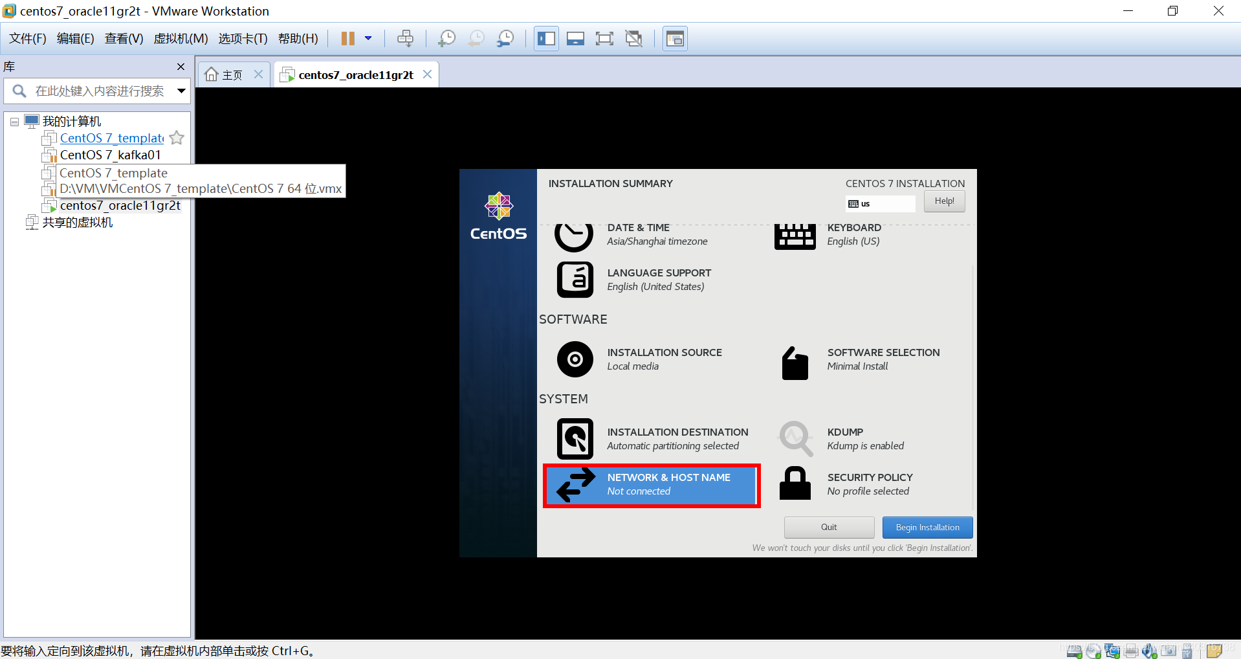Open the 查看(V) menu
The width and height of the screenshot is (1241, 659).
coord(124,39)
